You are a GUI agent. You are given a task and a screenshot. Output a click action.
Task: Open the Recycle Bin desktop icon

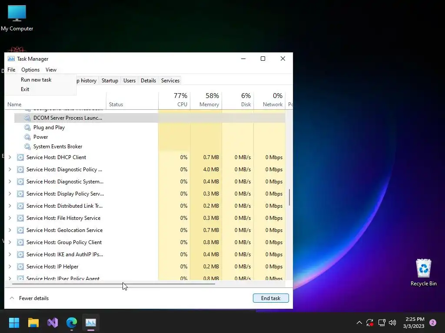pos(423,272)
